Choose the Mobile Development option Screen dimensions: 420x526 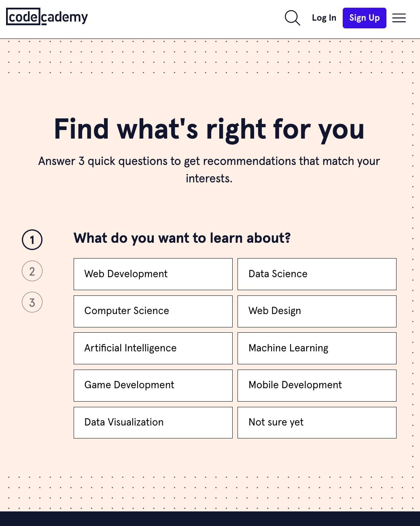(317, 385)
